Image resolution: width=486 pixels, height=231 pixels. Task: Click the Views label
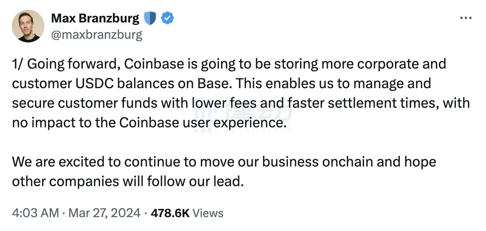coord(208,213)
